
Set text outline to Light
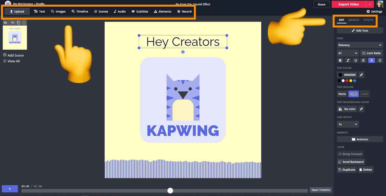(x=353, y=94)
